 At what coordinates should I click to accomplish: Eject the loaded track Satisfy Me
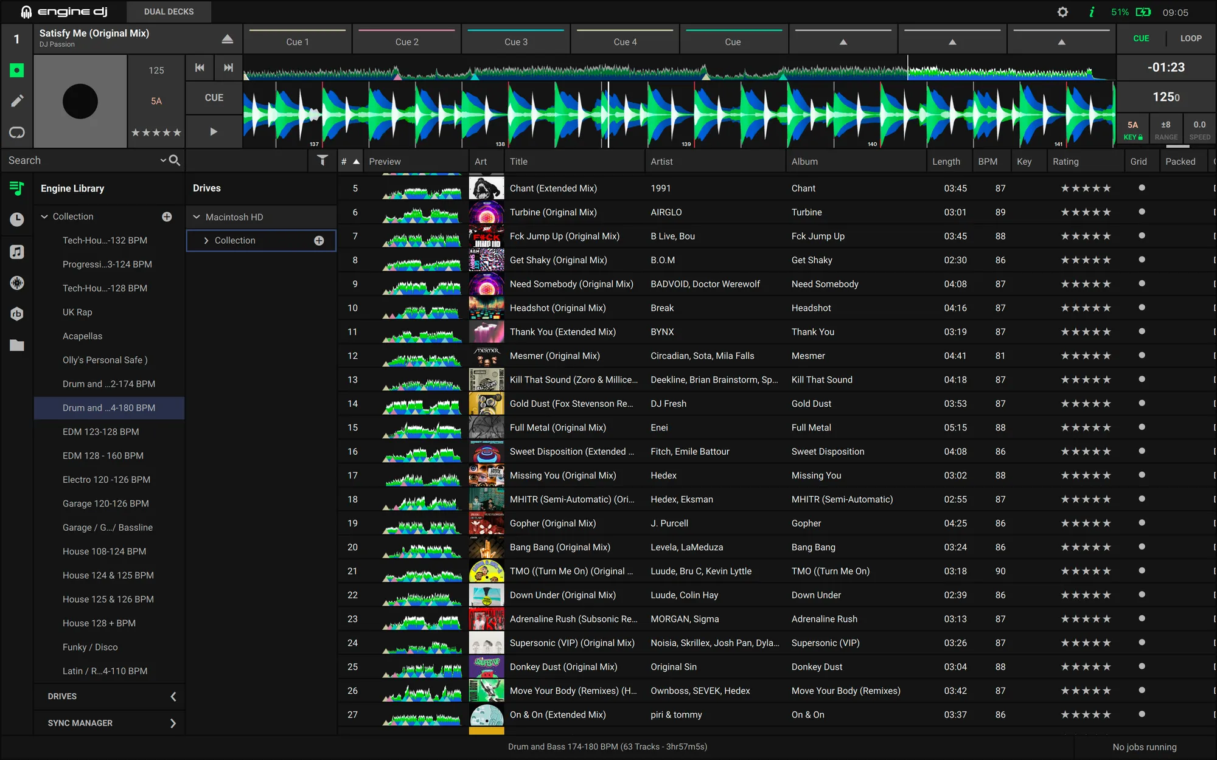[x=227, y=38]
